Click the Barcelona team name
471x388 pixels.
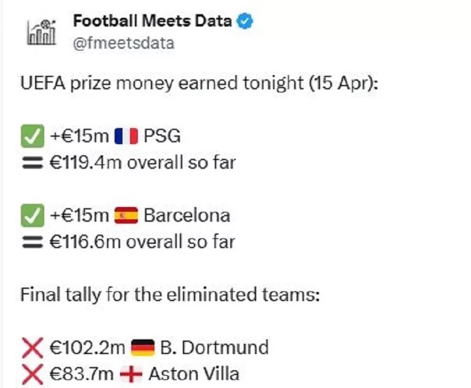click(187, 215)
